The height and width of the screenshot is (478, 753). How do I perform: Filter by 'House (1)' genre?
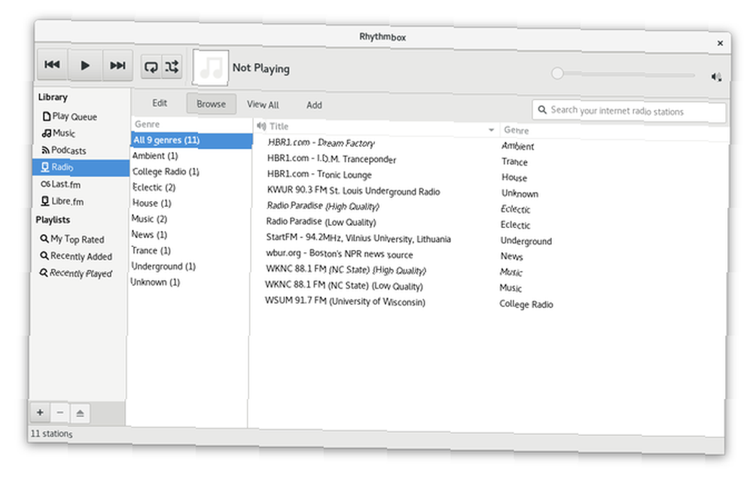[x=152, y=203]
